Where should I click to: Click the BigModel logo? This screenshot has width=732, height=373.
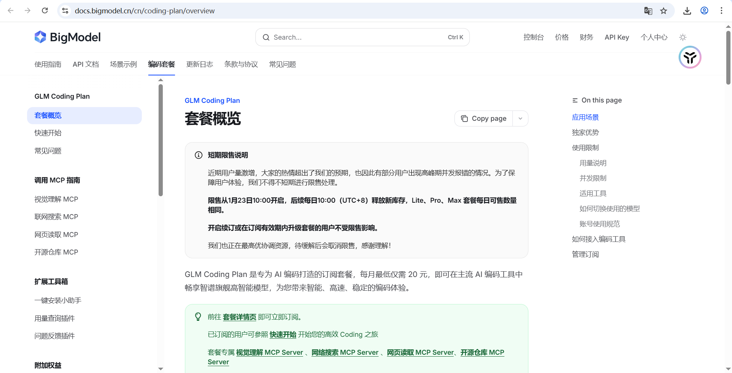coord(67,37)
